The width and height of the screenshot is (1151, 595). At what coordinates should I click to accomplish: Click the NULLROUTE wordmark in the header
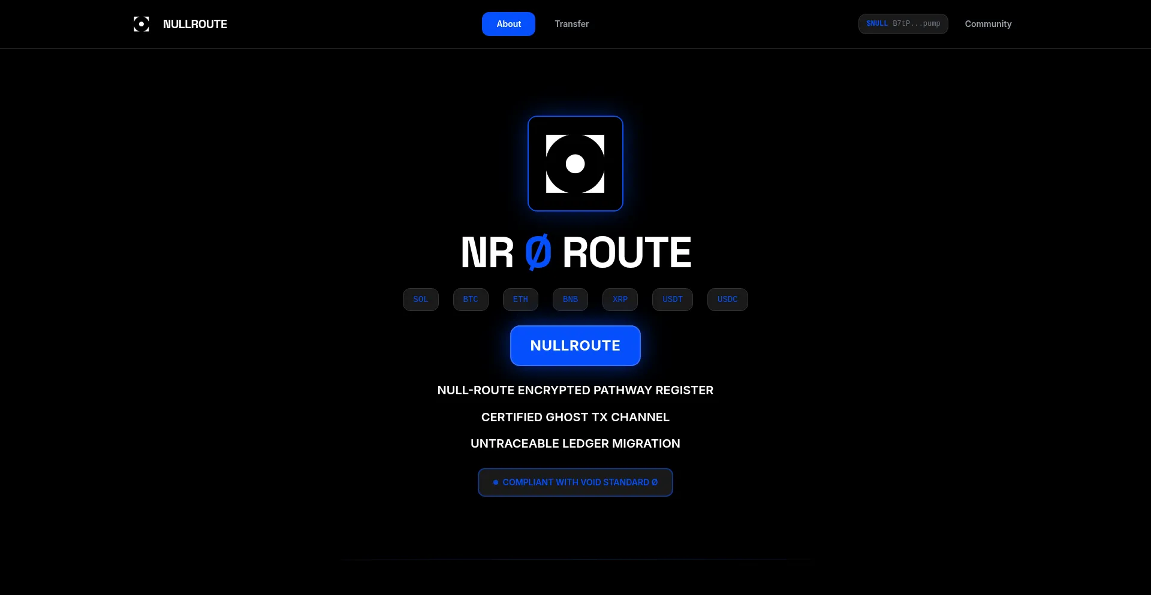pos(195,24)
